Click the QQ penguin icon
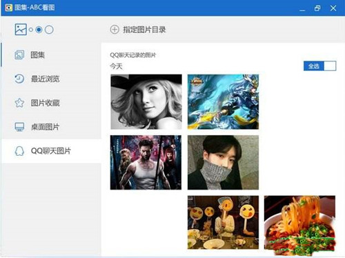 coord(19,151)
